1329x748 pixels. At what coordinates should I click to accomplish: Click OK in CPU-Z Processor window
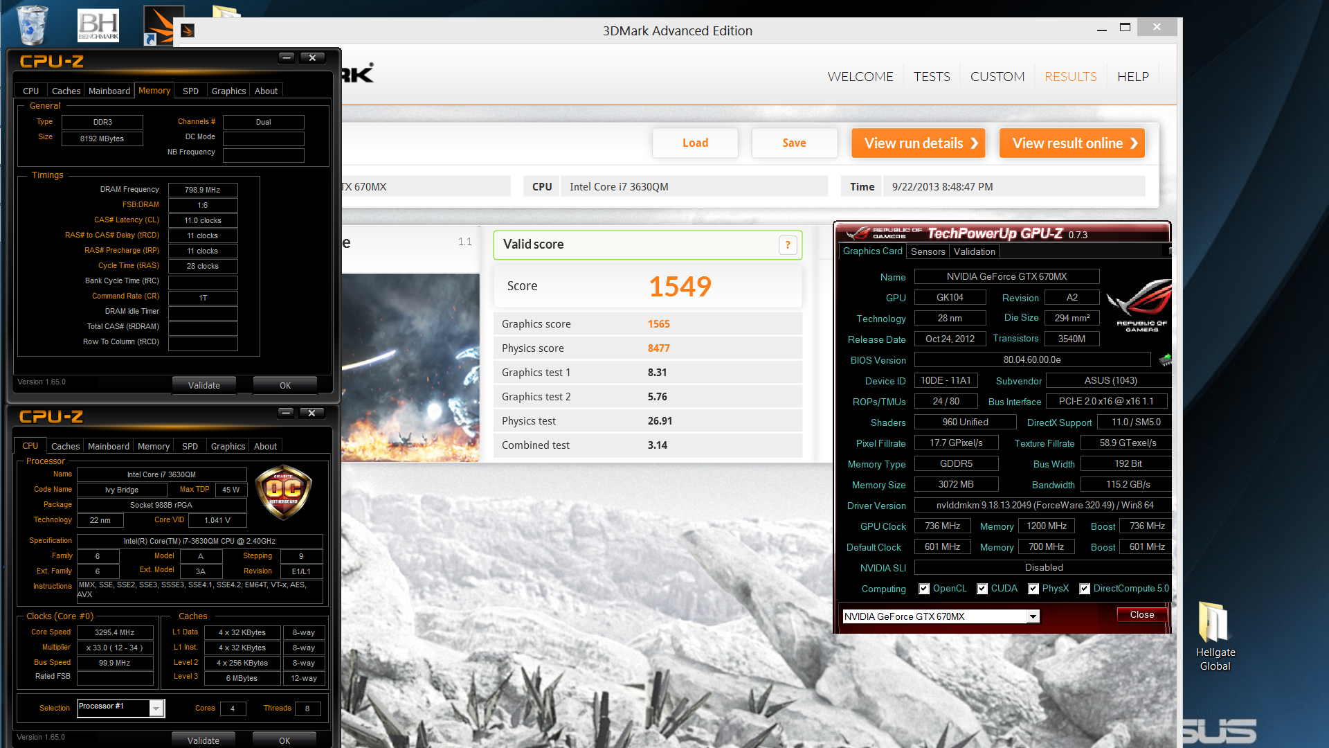click(x=284, y=740)
